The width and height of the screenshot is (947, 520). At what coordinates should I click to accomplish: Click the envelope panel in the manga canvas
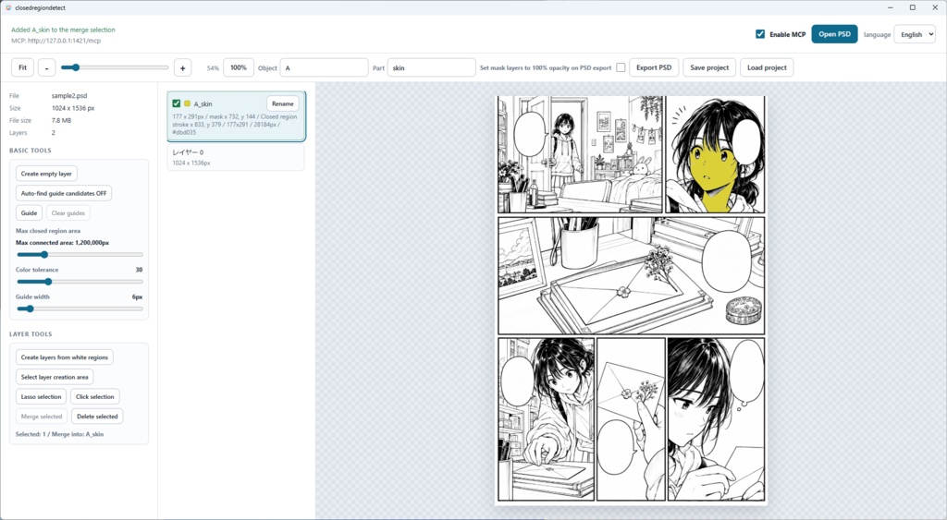[x=631, y=275]
